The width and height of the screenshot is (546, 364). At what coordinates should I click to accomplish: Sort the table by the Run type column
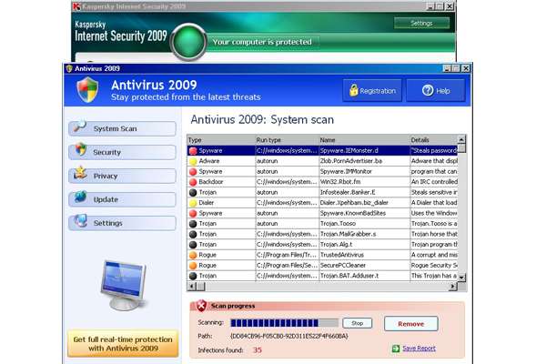tap(287, 139)
